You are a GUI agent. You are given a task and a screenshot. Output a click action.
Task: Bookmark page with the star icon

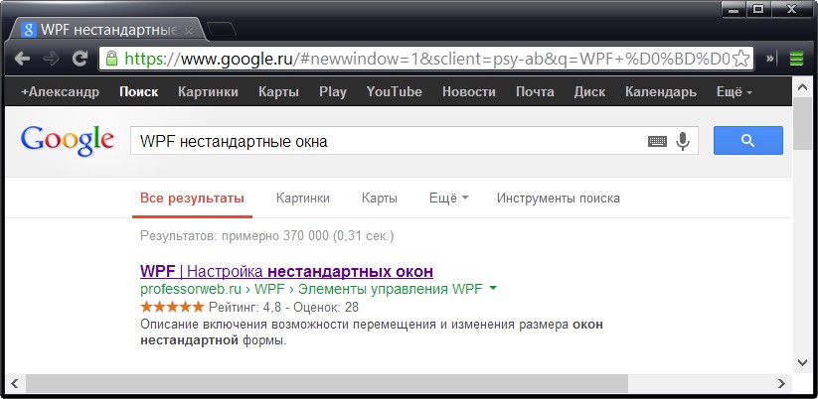pos(741,59)
